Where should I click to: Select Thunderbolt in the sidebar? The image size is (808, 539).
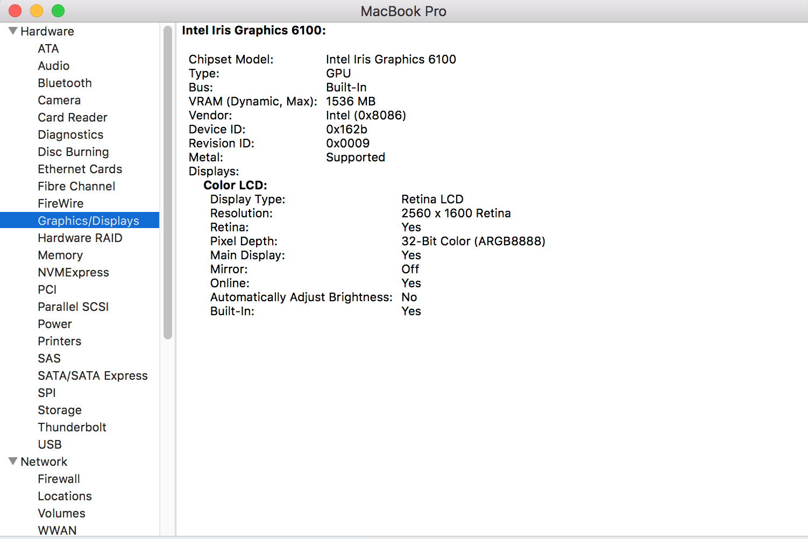(72, 427)
